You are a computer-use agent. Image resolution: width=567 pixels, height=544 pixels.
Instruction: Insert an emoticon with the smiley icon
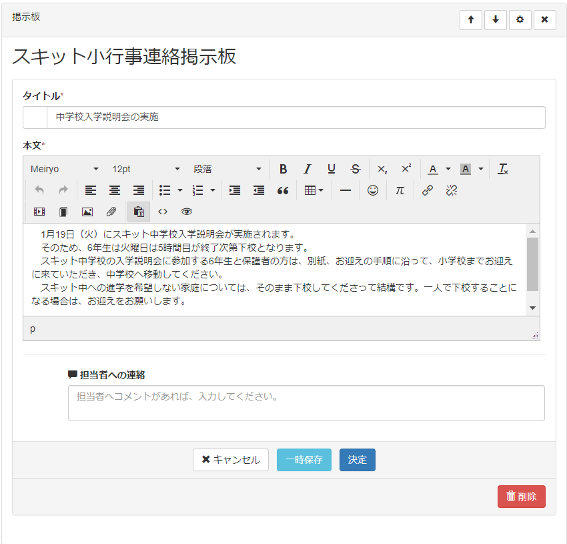coord(373,190)
